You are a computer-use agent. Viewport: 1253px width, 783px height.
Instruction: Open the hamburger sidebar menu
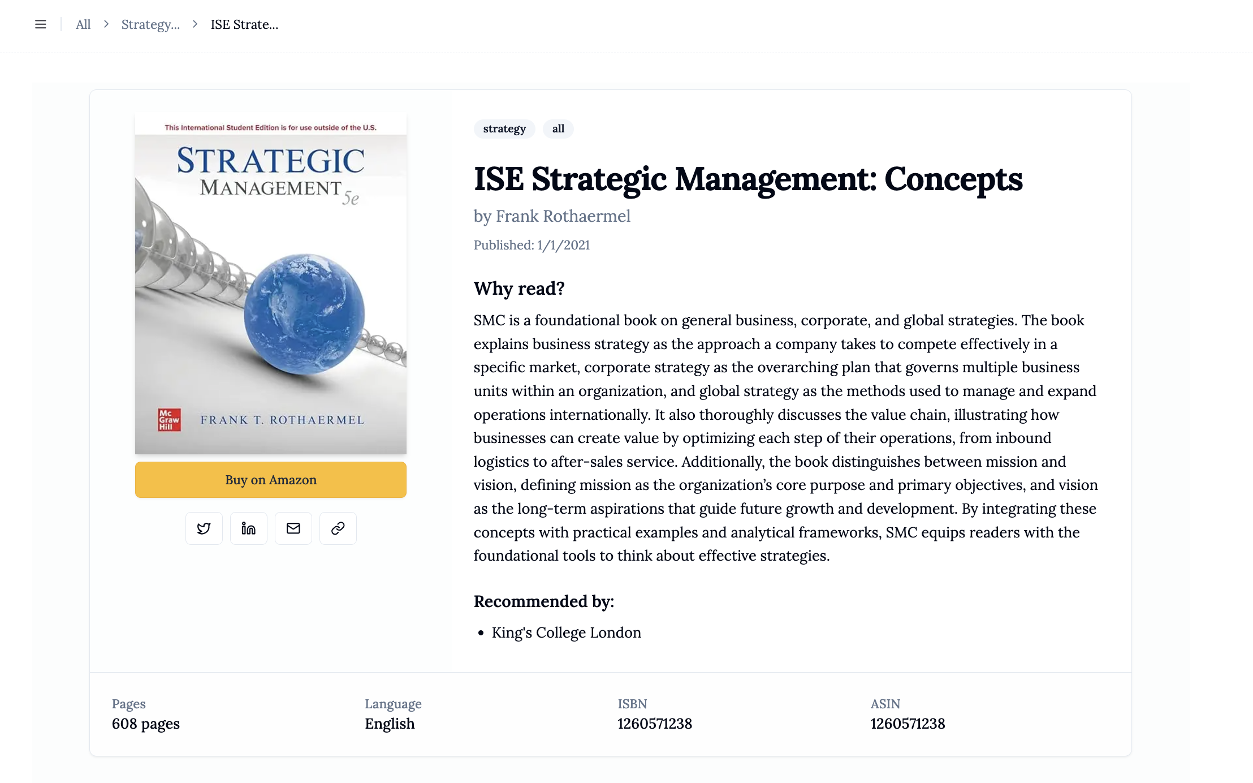(x=40, y=24)
